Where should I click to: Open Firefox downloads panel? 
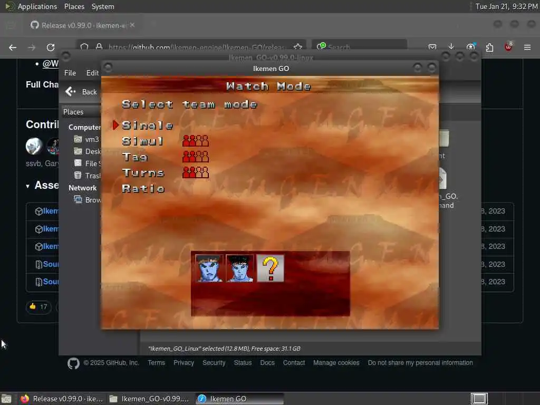(x=451, y=47)
